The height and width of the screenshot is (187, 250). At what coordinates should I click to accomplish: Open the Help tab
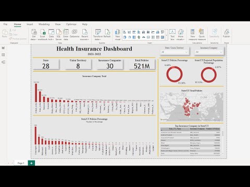pyautogui.click(x=85, y=24)
